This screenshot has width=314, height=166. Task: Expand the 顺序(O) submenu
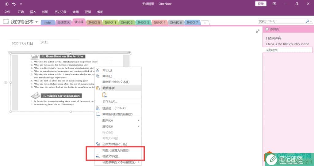[118, 120]
